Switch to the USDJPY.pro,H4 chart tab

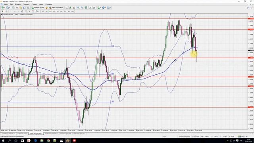pos(65,133)
